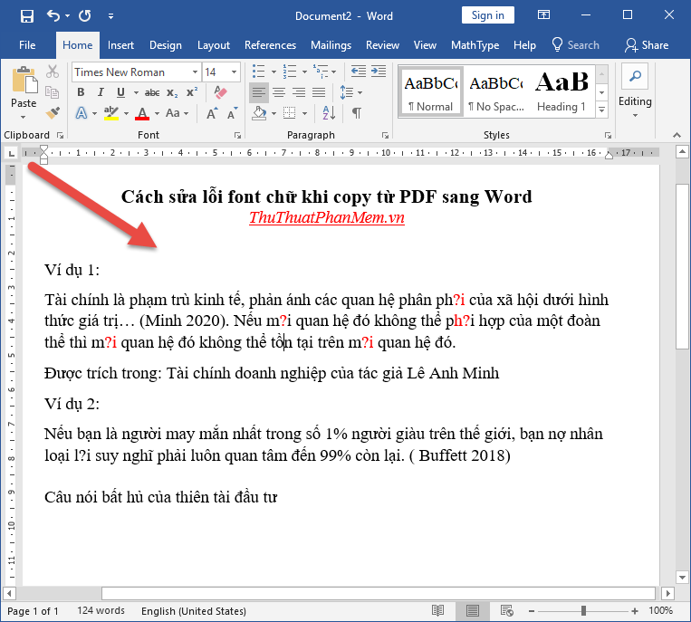Increase paragraph indent
This screenshot has height=622, width=691.
coord(379,72)
